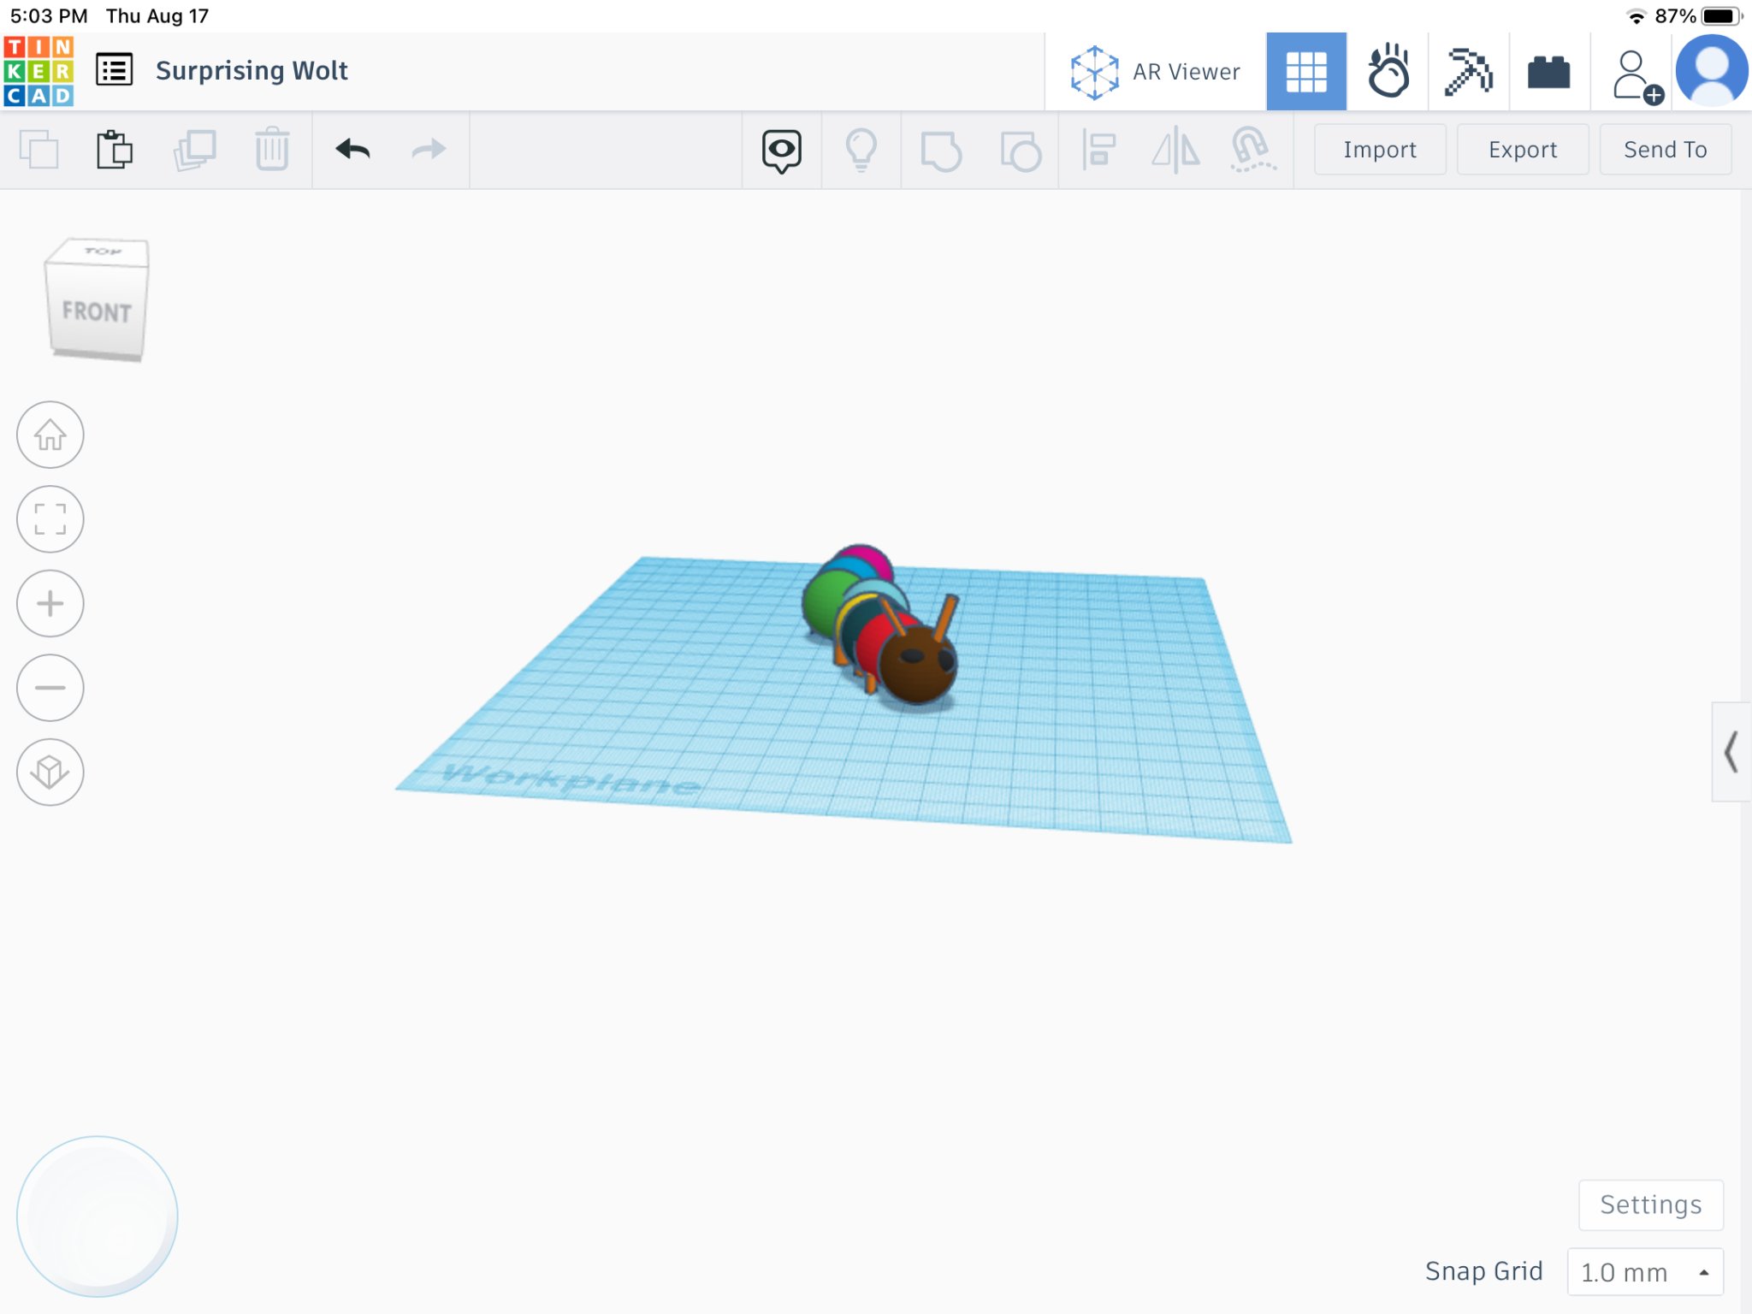Switch to the Minecraft pickaxe view

click(x=1470, y=71)
